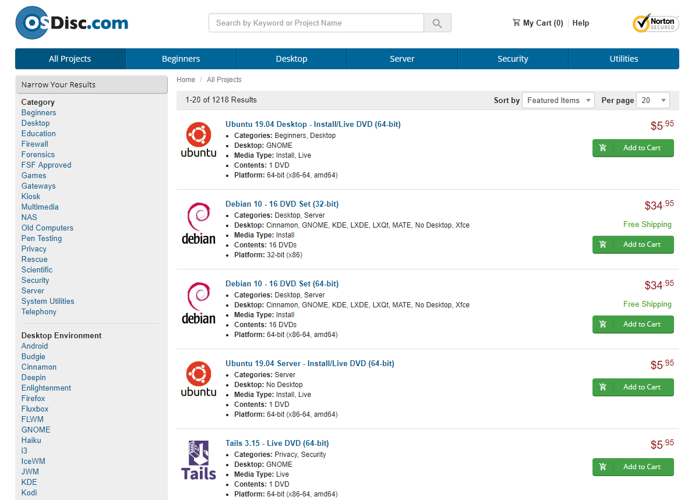Screen dimensions: 695x500
Task: Open the Sort by Featured Items dropdown
Action: point(559,101)
